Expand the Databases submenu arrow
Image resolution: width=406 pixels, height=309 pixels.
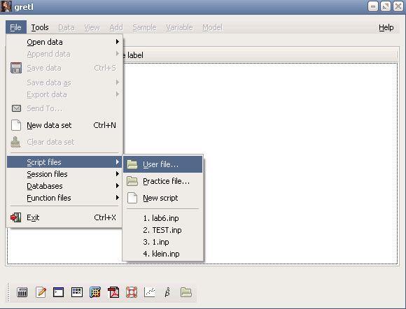pos(118,186)
